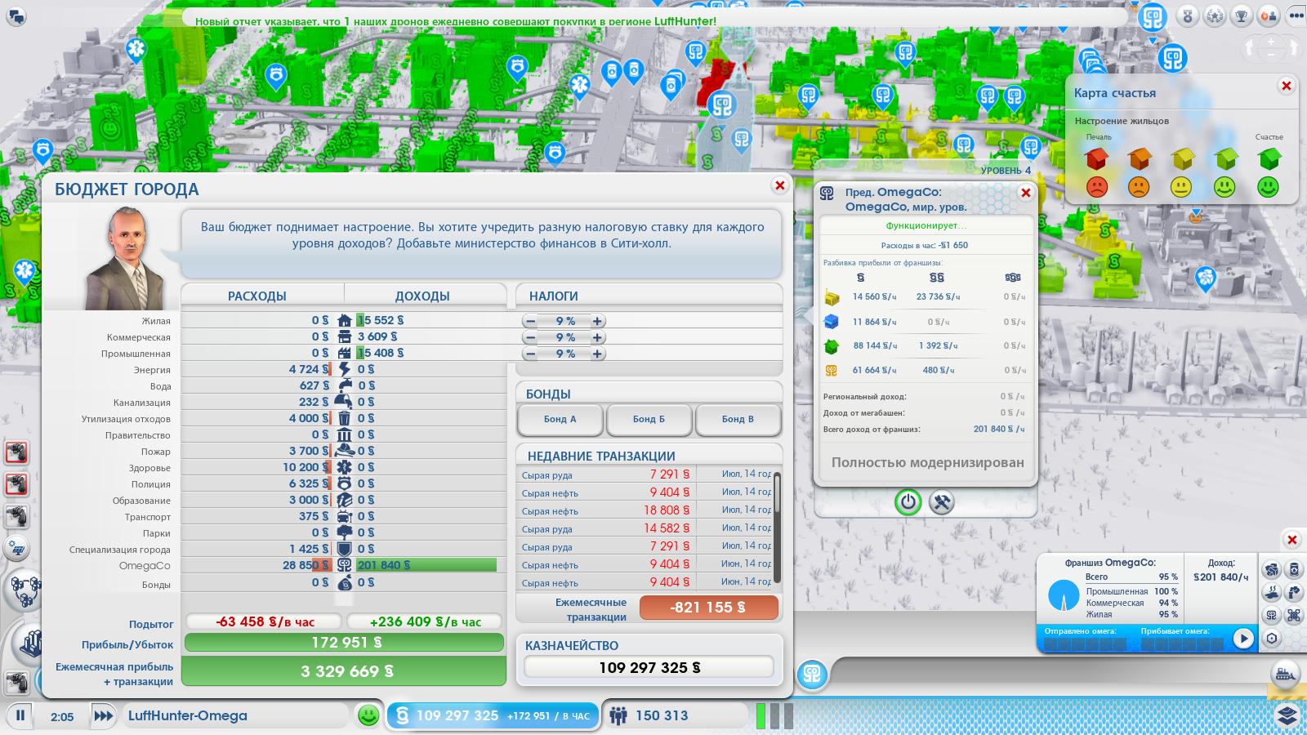Open the three-dots options menu
Viewport: 1307px width, 735px height.
tap(1294, 15)
